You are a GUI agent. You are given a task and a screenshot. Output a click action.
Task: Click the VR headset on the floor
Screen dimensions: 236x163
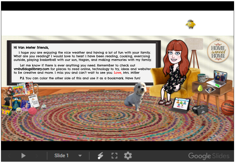coord(199,109)
